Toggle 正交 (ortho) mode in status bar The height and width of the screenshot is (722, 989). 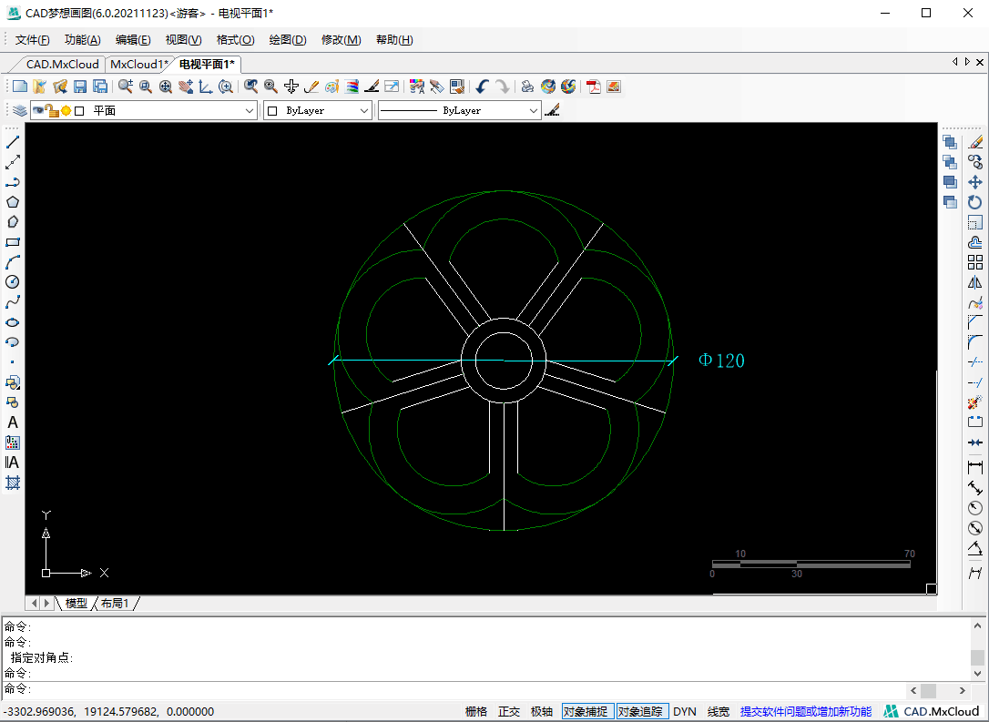(509, 712)
